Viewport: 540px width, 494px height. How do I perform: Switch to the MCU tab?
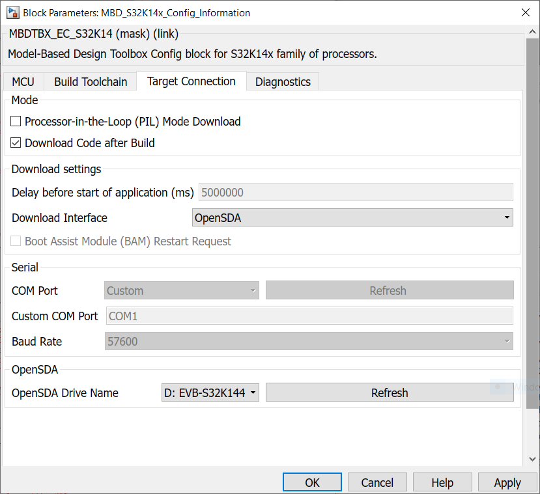(x=23, y=82)
